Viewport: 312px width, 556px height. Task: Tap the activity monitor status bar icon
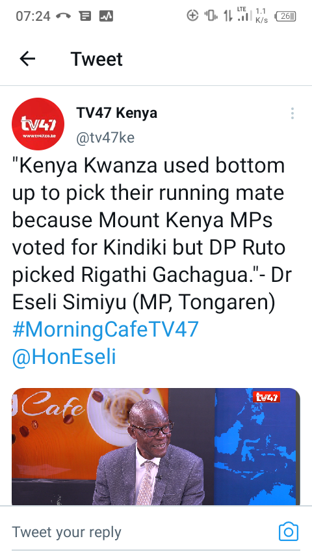(106, 16)
